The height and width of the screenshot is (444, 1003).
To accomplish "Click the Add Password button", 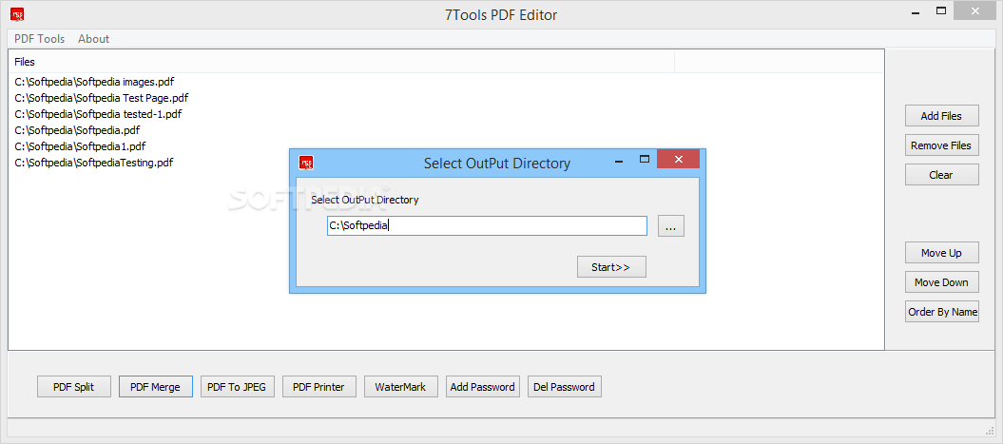I will coord(483,386).
